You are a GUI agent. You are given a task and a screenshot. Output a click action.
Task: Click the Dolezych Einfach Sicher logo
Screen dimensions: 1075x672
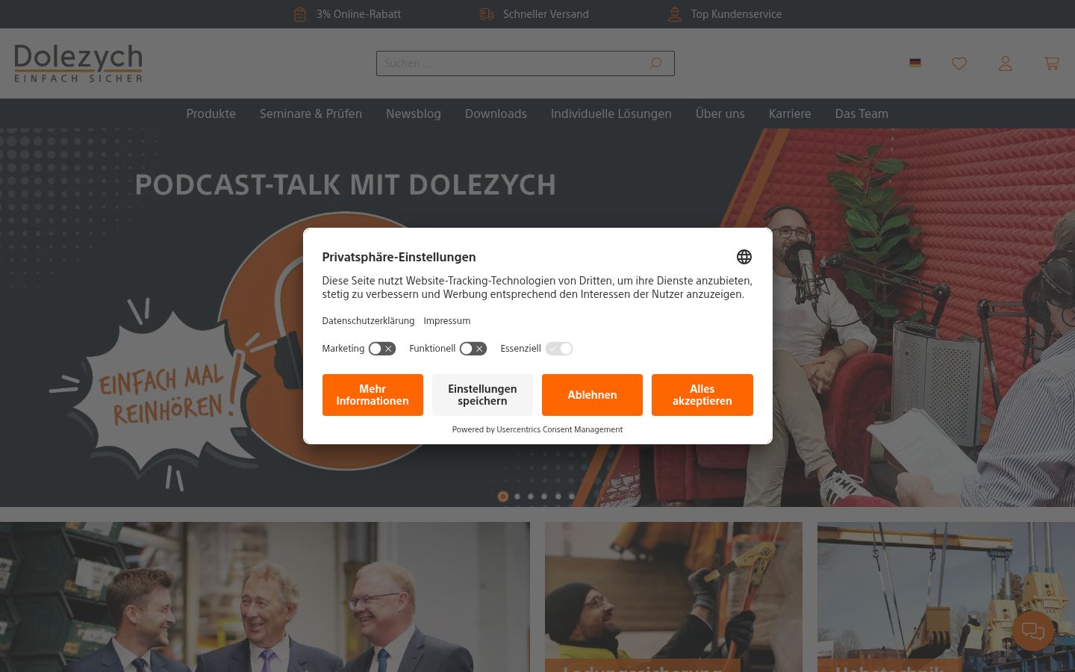78,63
